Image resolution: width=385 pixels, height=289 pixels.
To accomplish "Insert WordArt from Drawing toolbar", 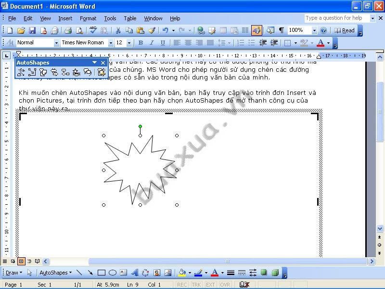I will 135,273.
